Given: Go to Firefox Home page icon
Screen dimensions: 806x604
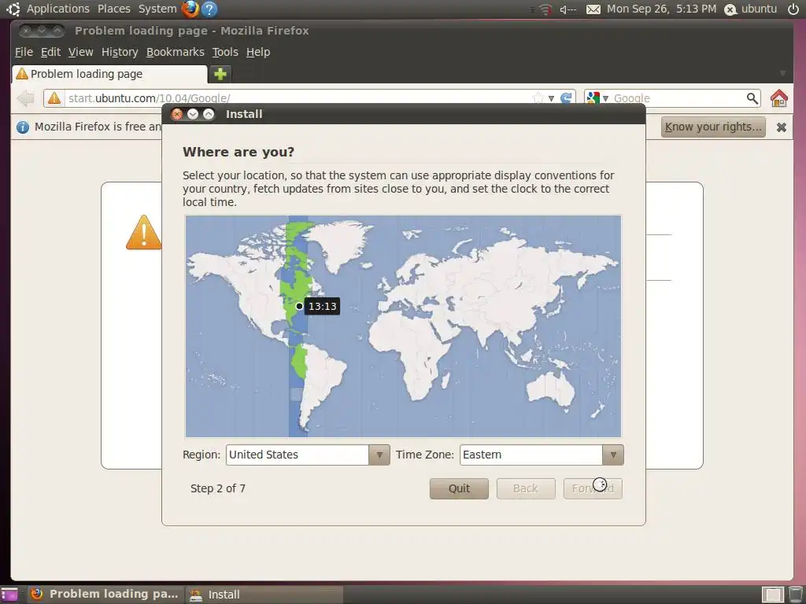Looking at the screenshot, I should tap(778, 98).
